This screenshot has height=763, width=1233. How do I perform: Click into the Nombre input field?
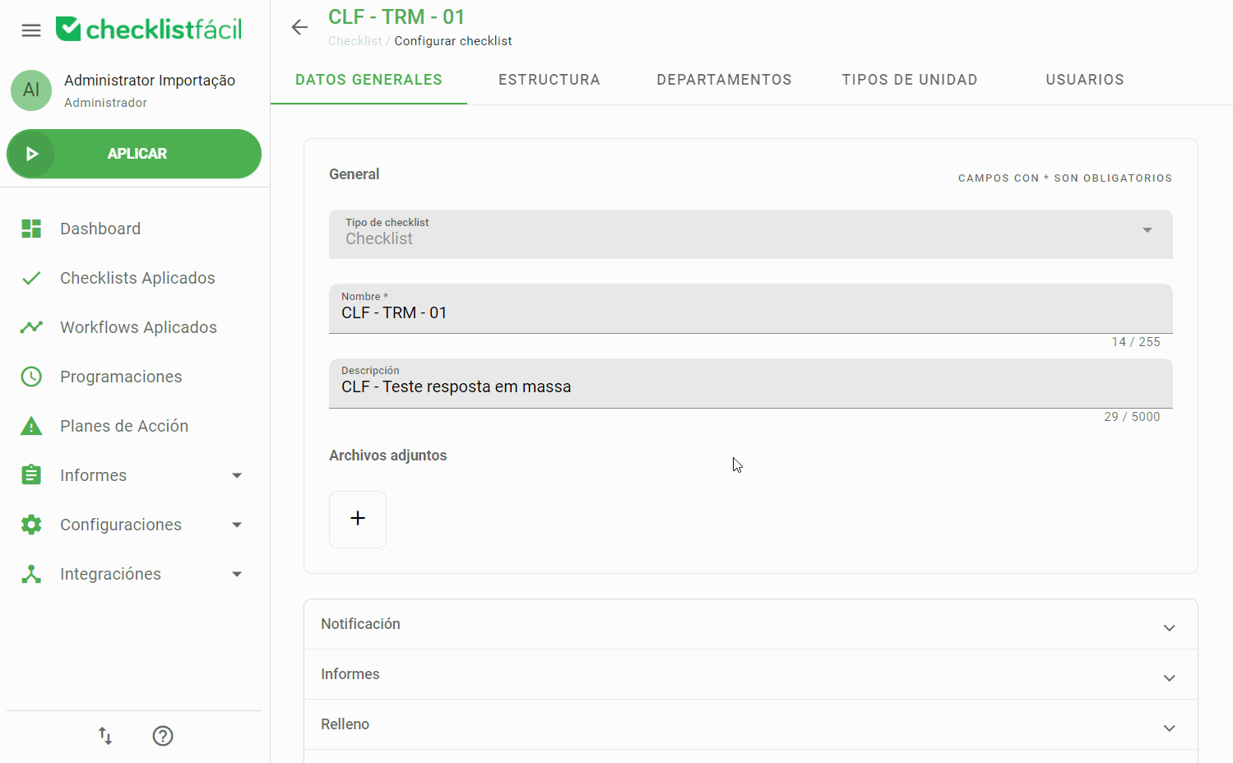click(x=751, y=308)
